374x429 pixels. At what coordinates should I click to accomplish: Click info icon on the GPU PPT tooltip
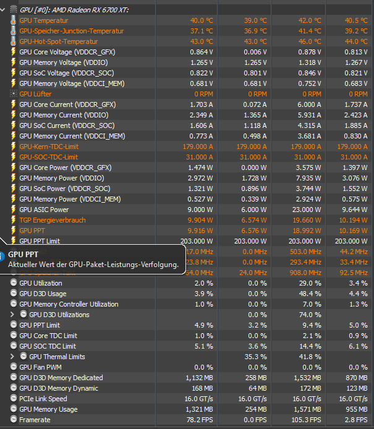tap(2, 257)
